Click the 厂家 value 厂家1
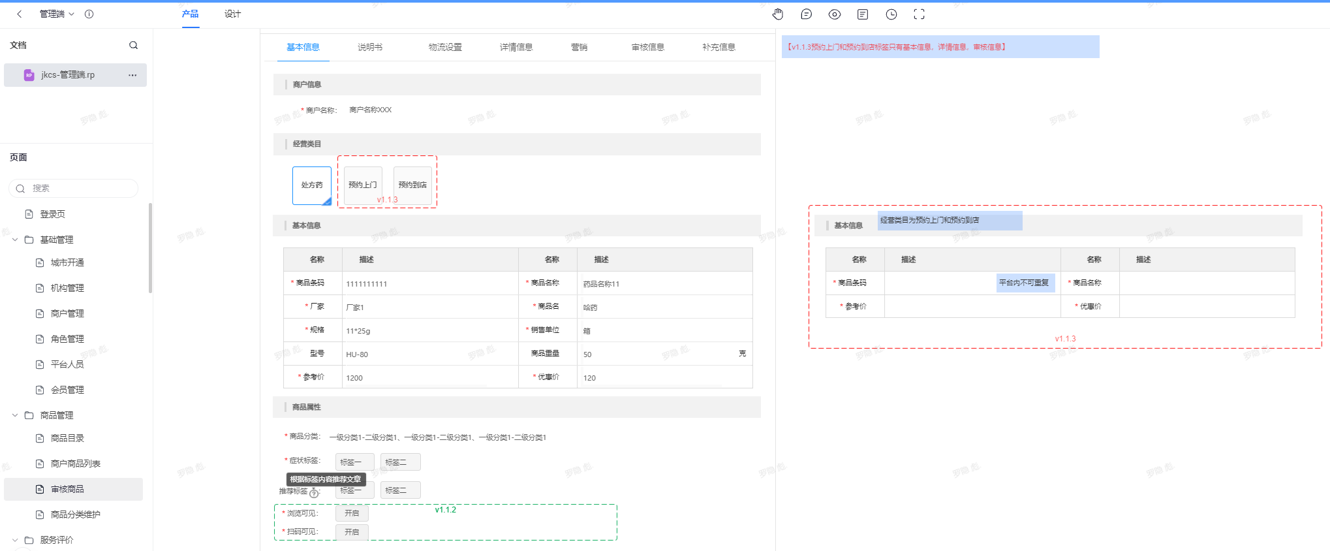The width and height of the screenshot is (1330, 551). 355,307
